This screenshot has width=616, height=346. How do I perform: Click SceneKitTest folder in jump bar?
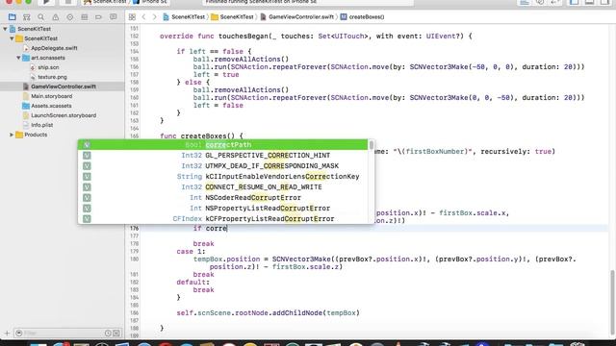tap(233, 17)
